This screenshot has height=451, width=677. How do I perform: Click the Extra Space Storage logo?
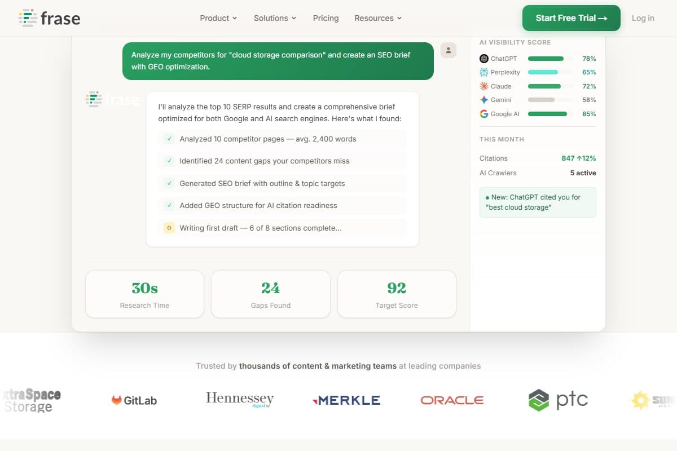click(31, 400)
